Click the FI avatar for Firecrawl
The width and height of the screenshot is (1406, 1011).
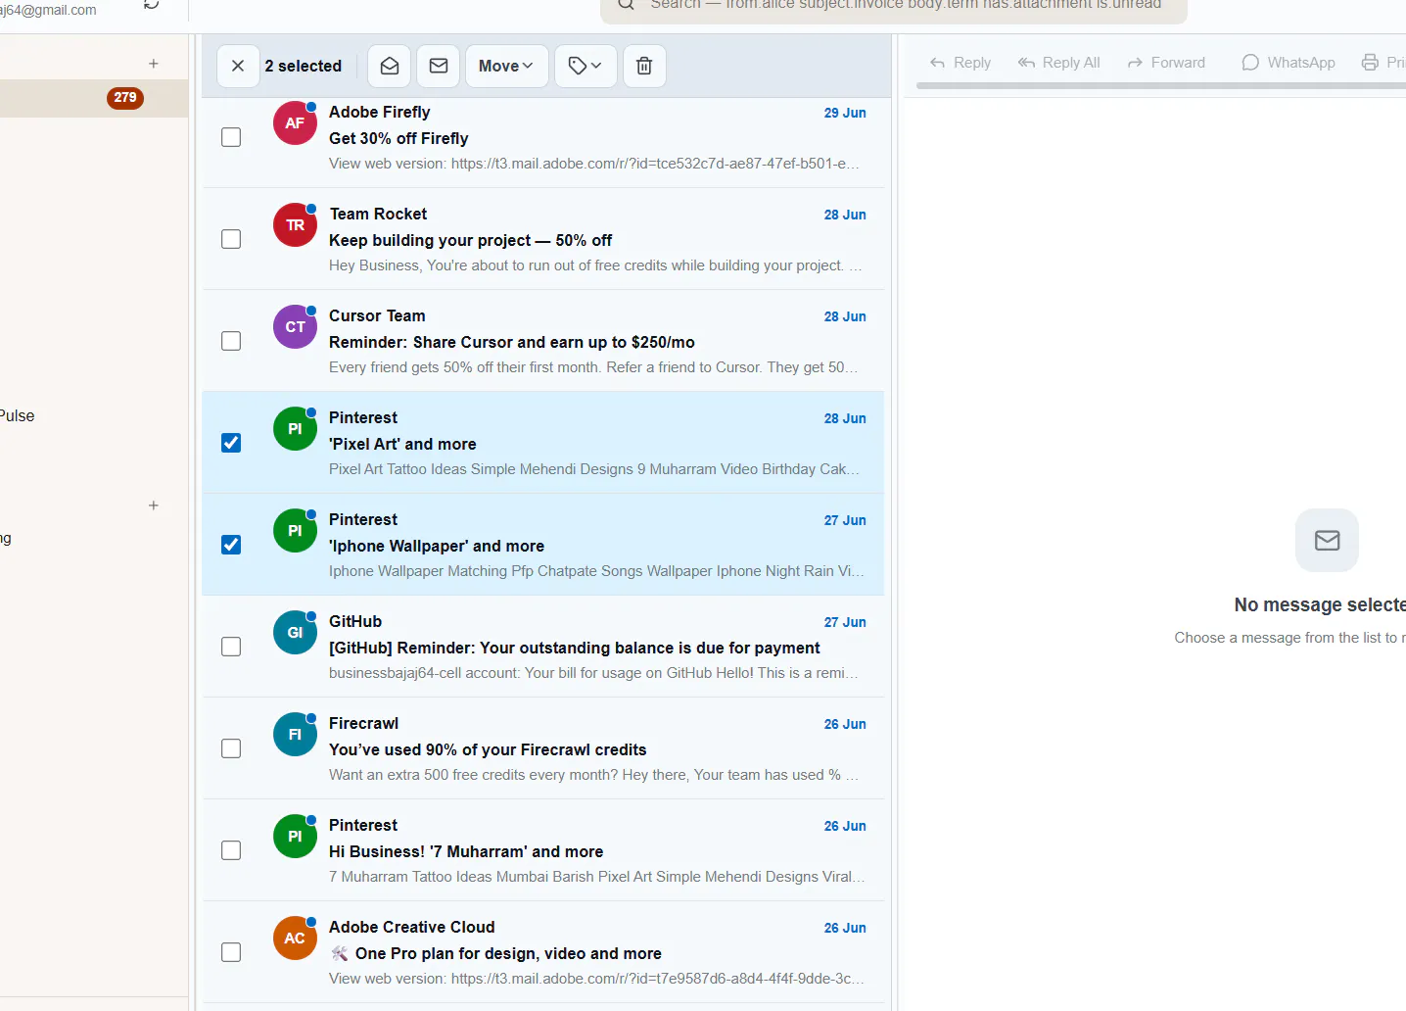(295, 735)
